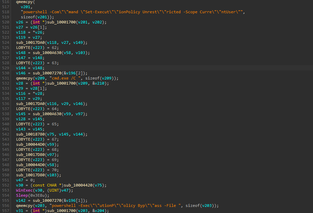The width and height of the screenshot is (313, 213).
Task: Click sub_10004420 on line 552
Action: pyautogui.click(x=78, y=185)
